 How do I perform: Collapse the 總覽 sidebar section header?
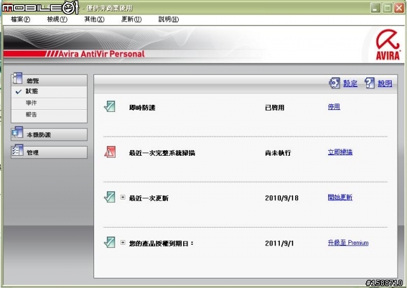click(x=49, y=81)
